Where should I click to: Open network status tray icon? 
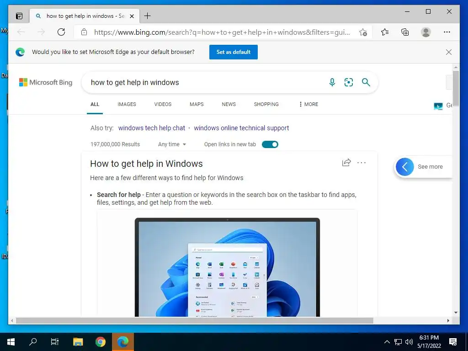398,342
